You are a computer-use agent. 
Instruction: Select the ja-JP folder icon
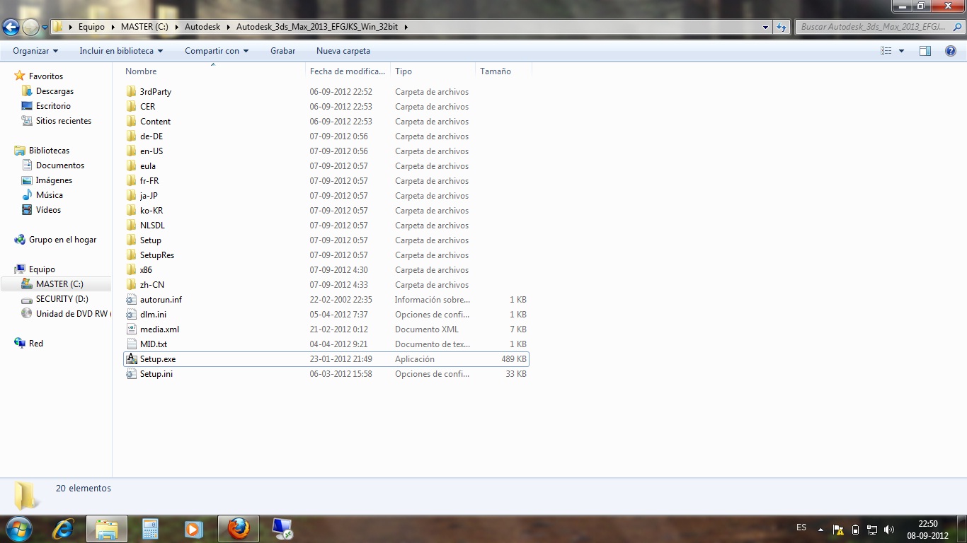[x=131, y=196]
